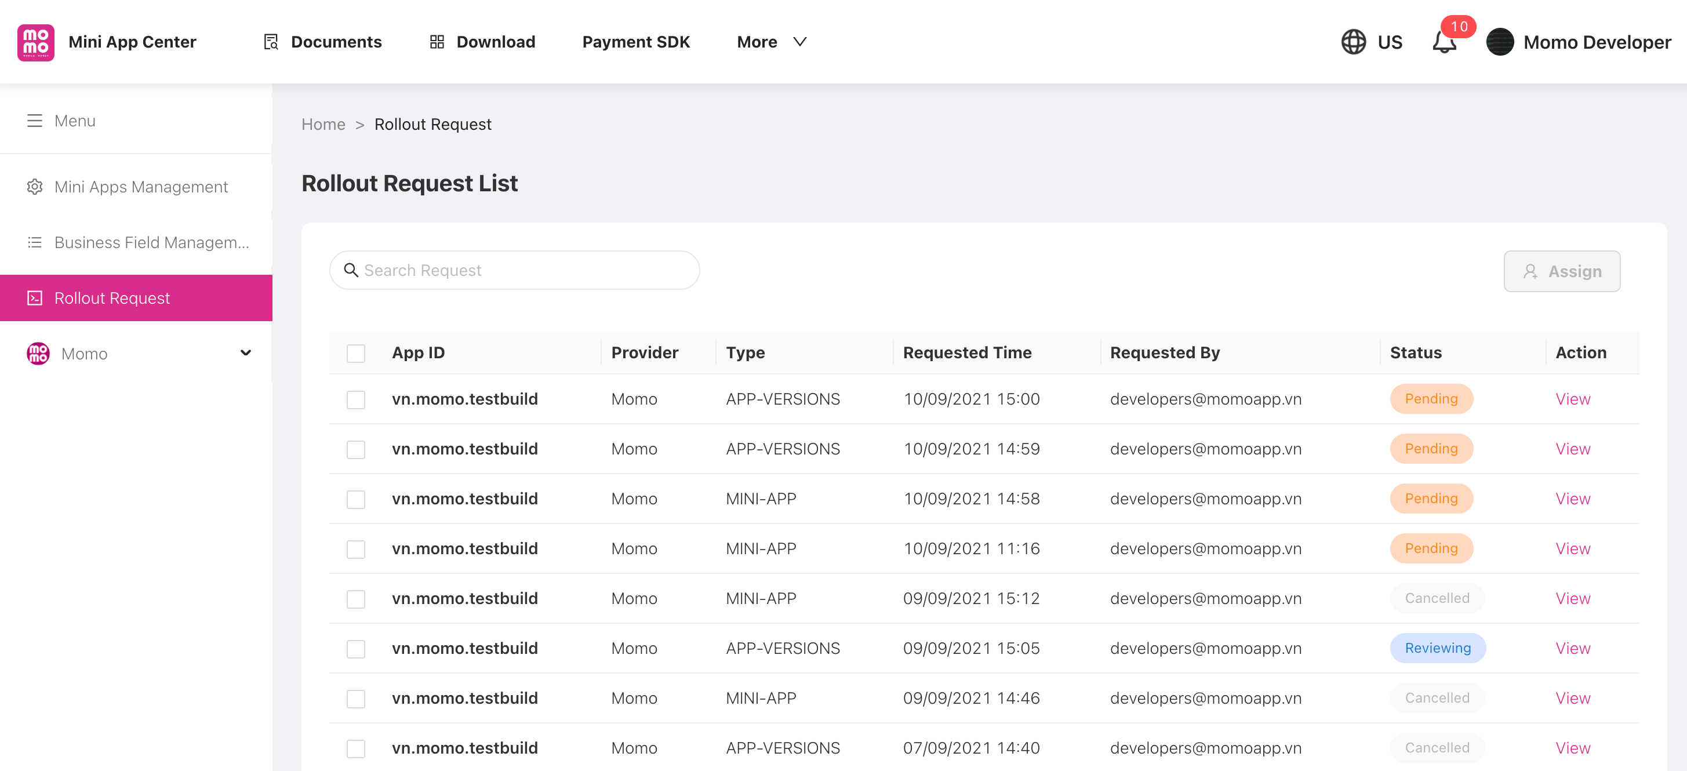Image resolution: width=1687 pixels, height=771 pixels.
Task: Open the US language selector
Action: tap(1372, 42)
